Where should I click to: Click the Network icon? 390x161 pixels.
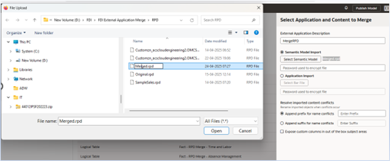pos(16,79)
